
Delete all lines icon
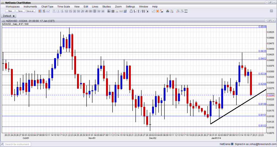(161, 11)
